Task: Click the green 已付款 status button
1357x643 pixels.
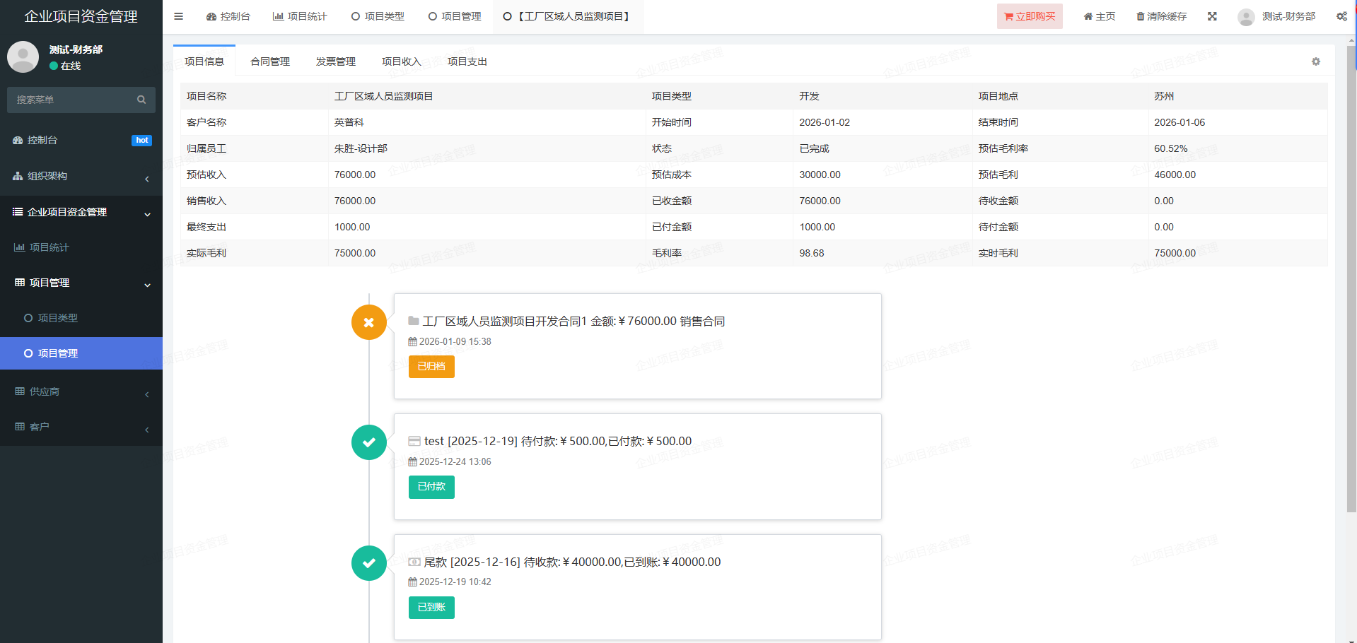Action: tap(431, 487)
